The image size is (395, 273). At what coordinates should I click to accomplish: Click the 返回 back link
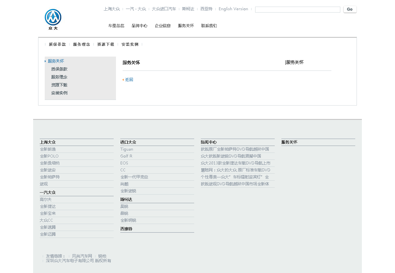coord(129,80)
